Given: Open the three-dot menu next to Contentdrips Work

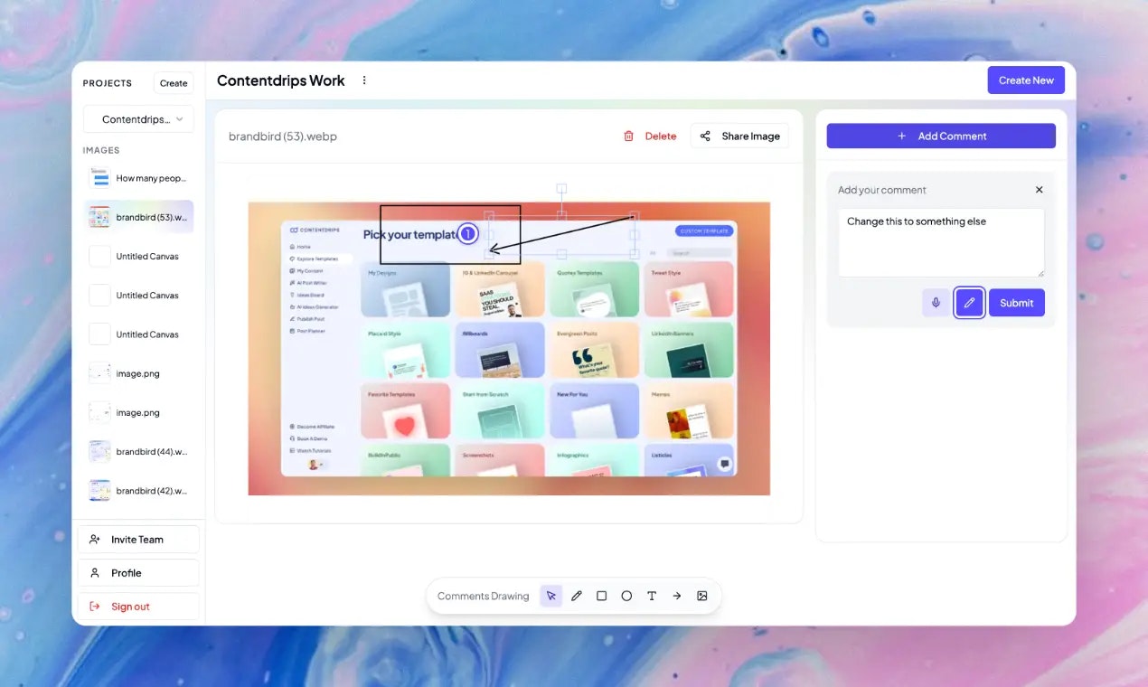Looking at the screenshot, I should (x=364, y=80).
